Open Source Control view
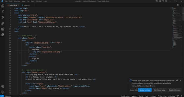 pyautogui.click(x=3, y=18)
